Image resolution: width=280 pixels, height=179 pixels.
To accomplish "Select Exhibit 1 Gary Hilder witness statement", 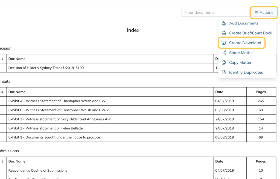I will coord(60,119).
